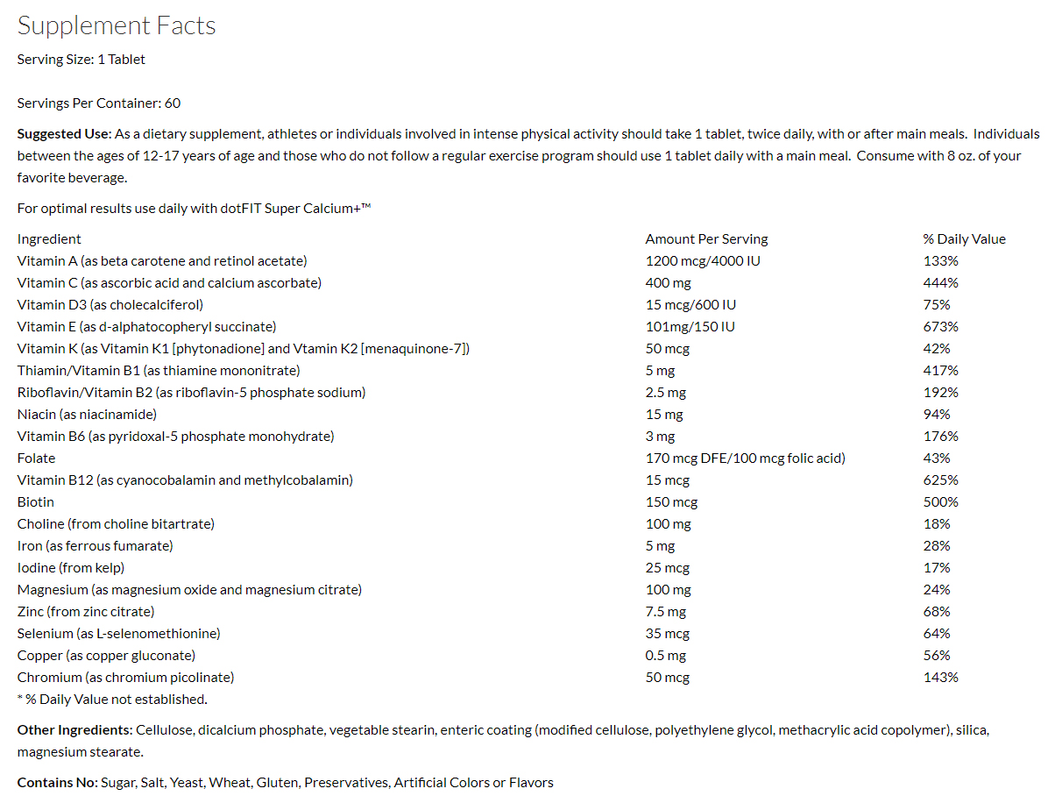1062x803 pixels.
Task: Click the bold Contains No label
Action: point(57,783)
